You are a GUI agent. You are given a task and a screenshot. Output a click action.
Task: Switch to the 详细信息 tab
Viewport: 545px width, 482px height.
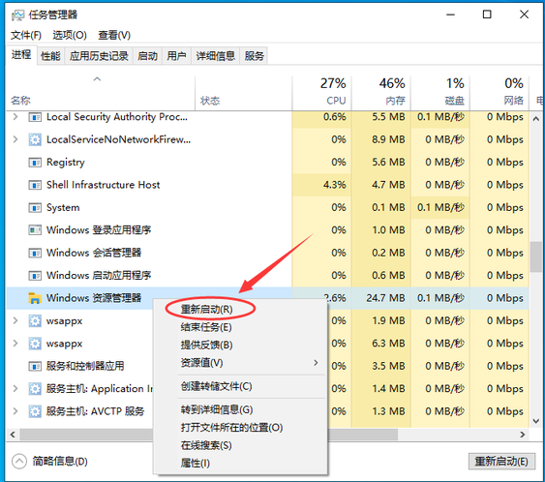coord(216,56)
